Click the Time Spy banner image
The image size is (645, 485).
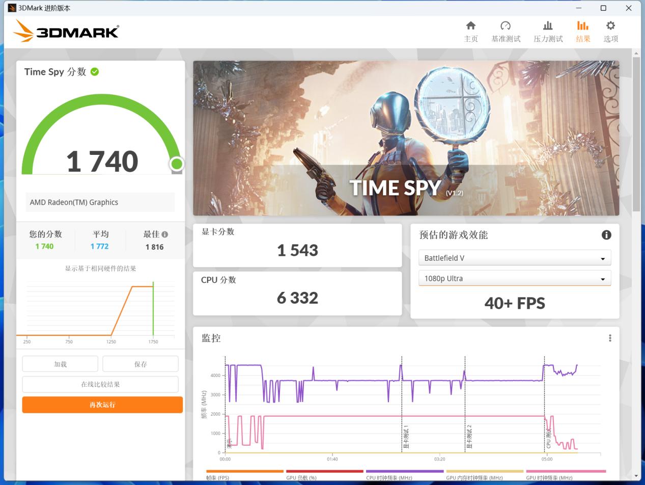406,138
